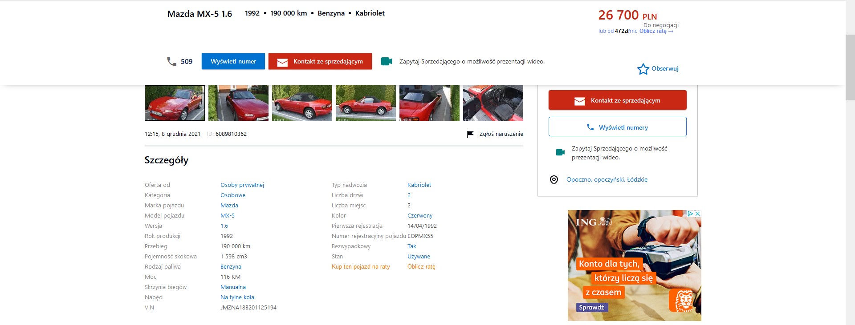
Task: Click Manualna gearbox link
Action: (x=233, y=287)
